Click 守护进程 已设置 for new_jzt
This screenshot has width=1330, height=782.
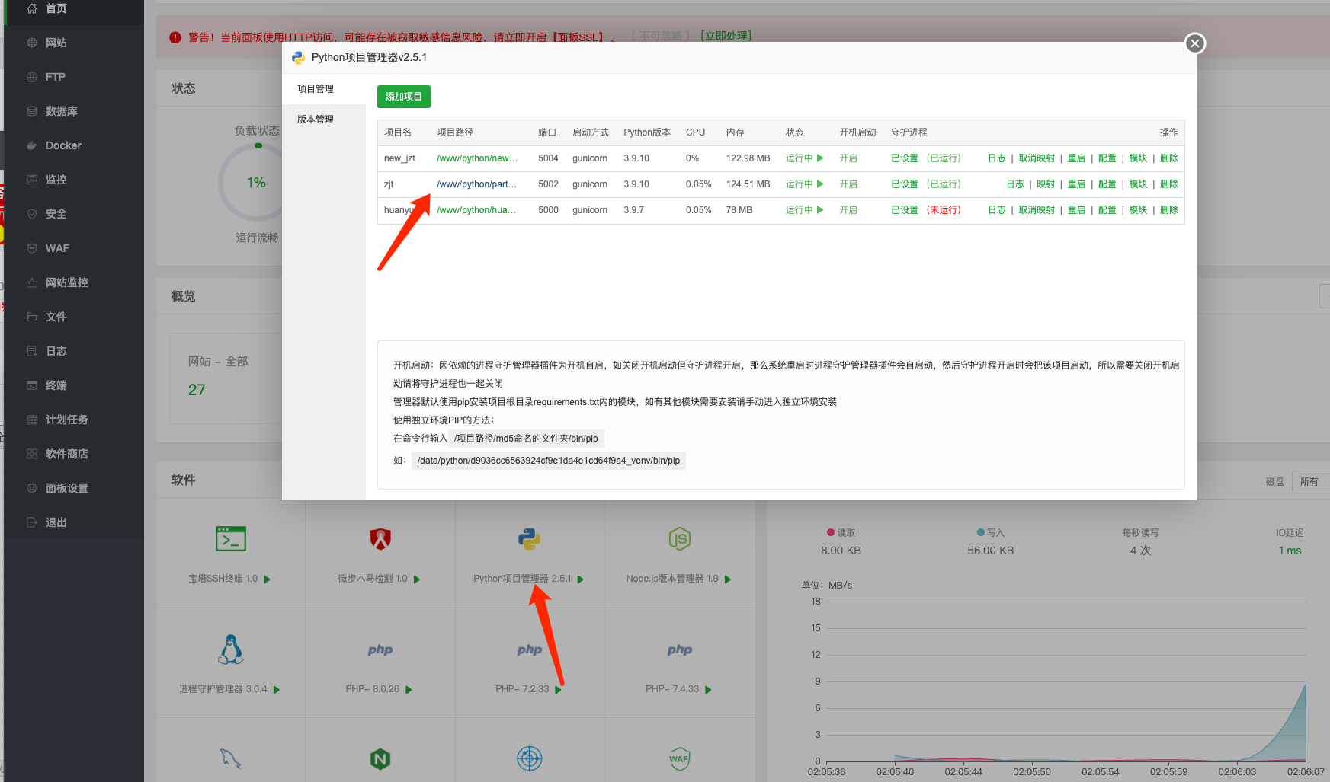pyautogui.click(x=905, y=158)
